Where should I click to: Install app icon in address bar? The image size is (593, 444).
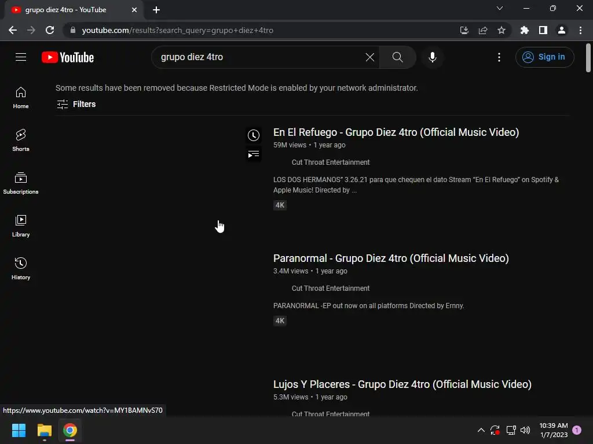click(464, 30)
